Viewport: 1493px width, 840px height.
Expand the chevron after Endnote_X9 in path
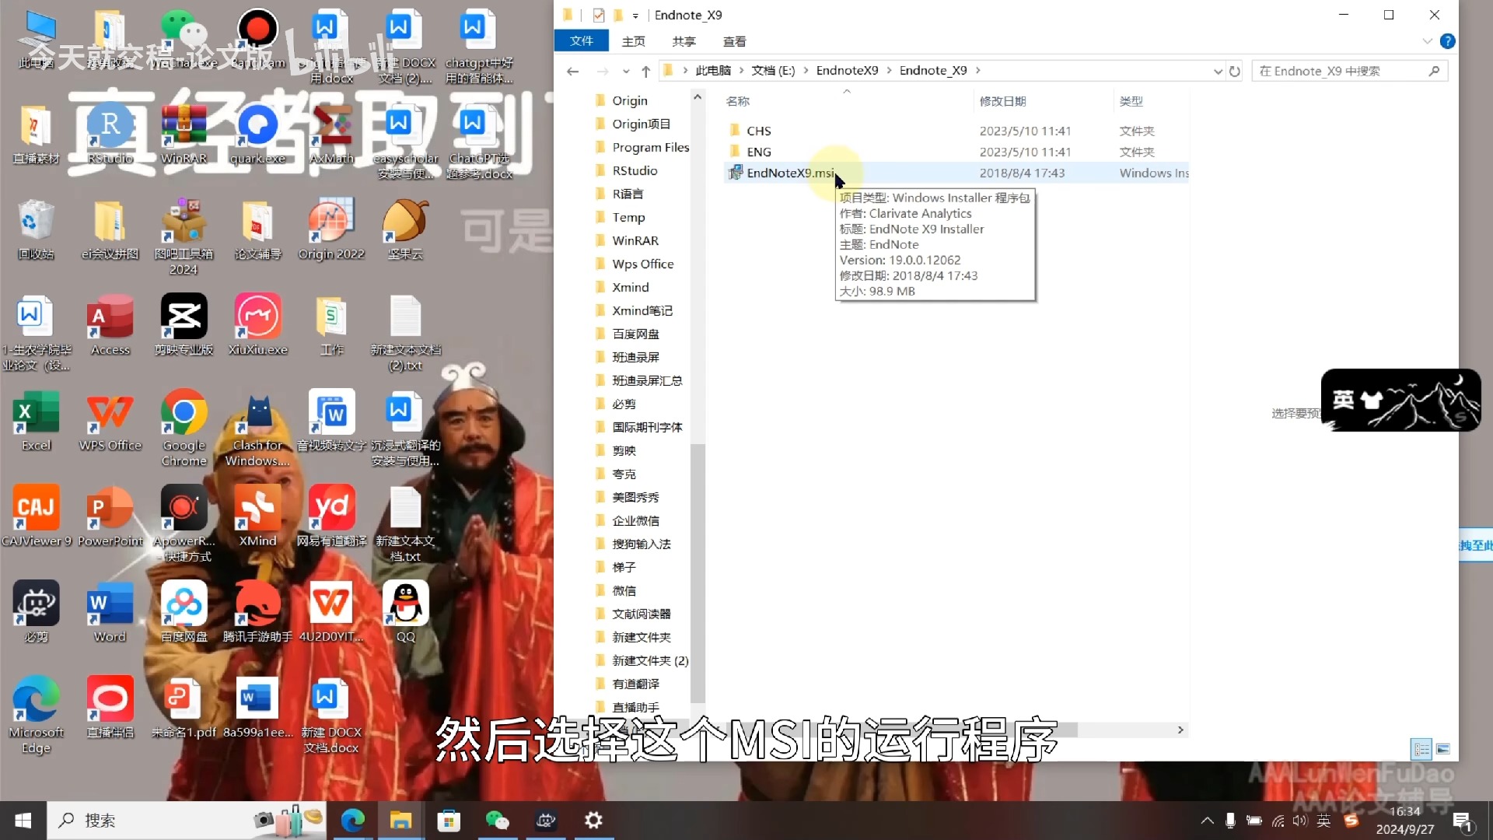(977, 71)
